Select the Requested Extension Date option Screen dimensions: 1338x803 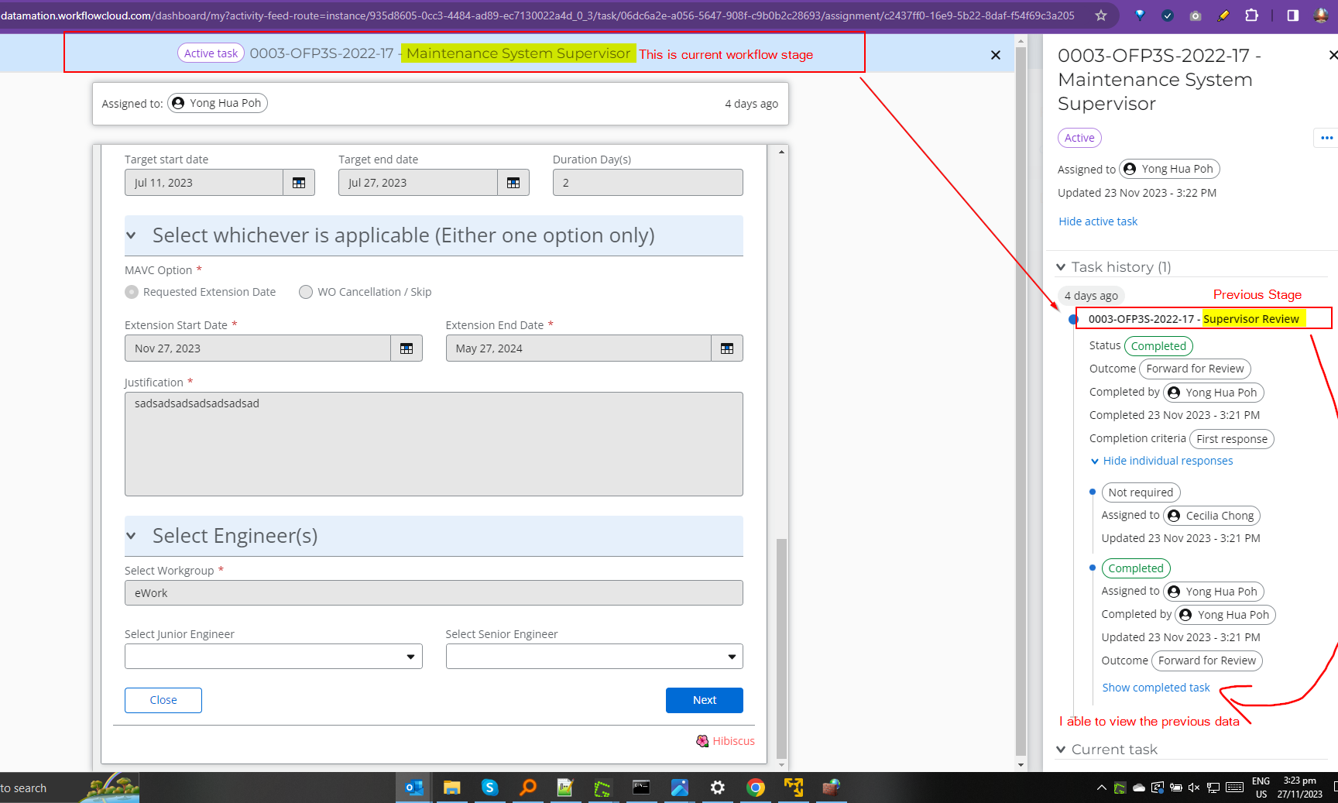click(x=132, y=292)
